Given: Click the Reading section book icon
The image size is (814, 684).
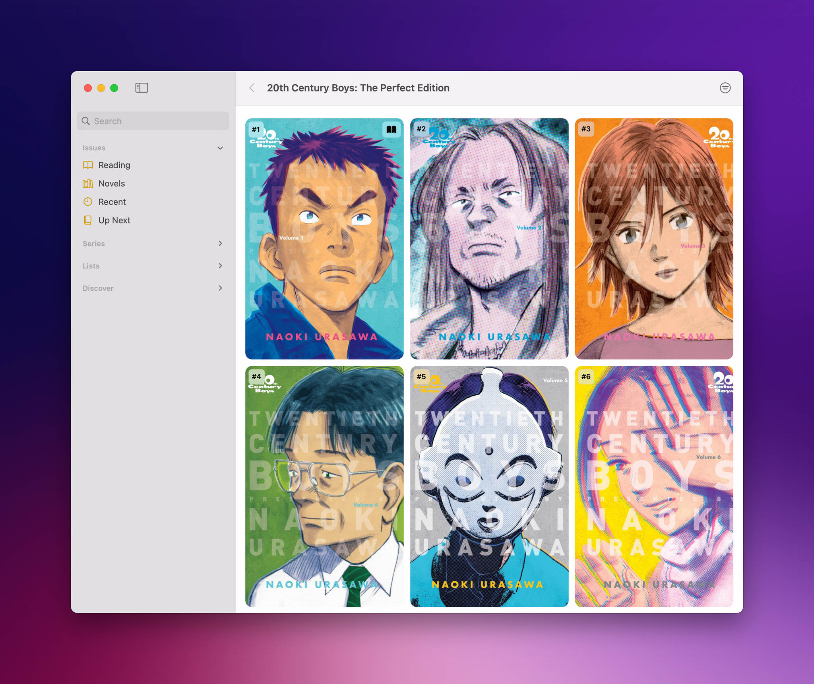Looking at the screenshot, I should (88, 165).
